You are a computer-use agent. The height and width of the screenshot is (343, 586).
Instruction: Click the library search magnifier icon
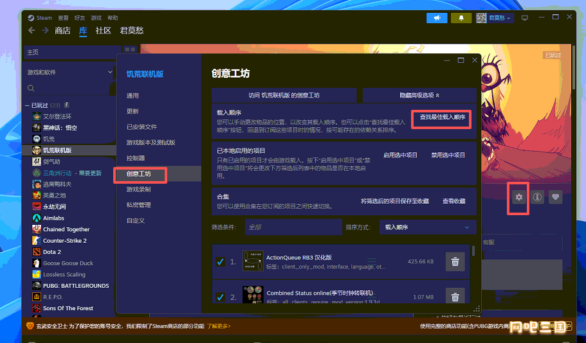click(x=31, y=89)
